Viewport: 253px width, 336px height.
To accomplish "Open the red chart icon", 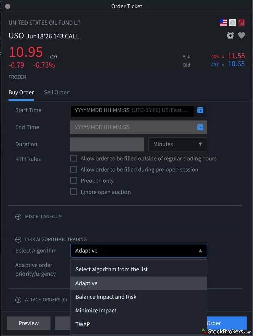I will click(242, 23).
